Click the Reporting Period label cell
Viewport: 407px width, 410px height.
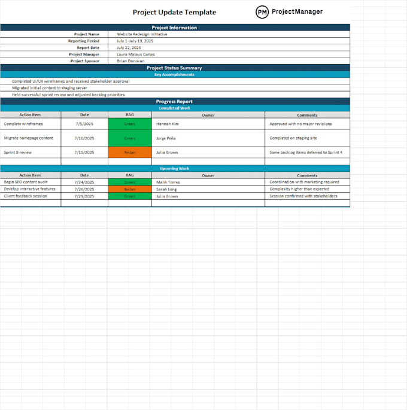pyautogui.click(x=54, y=41)
